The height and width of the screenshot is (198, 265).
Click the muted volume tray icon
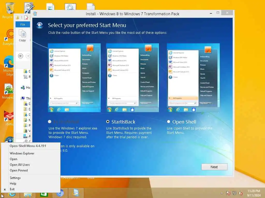tap(241, 193)
